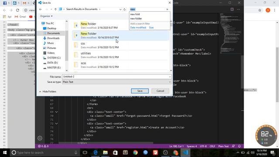
Task: Add the 'Date modified:' search filter
Action: (x=138, y=27)
